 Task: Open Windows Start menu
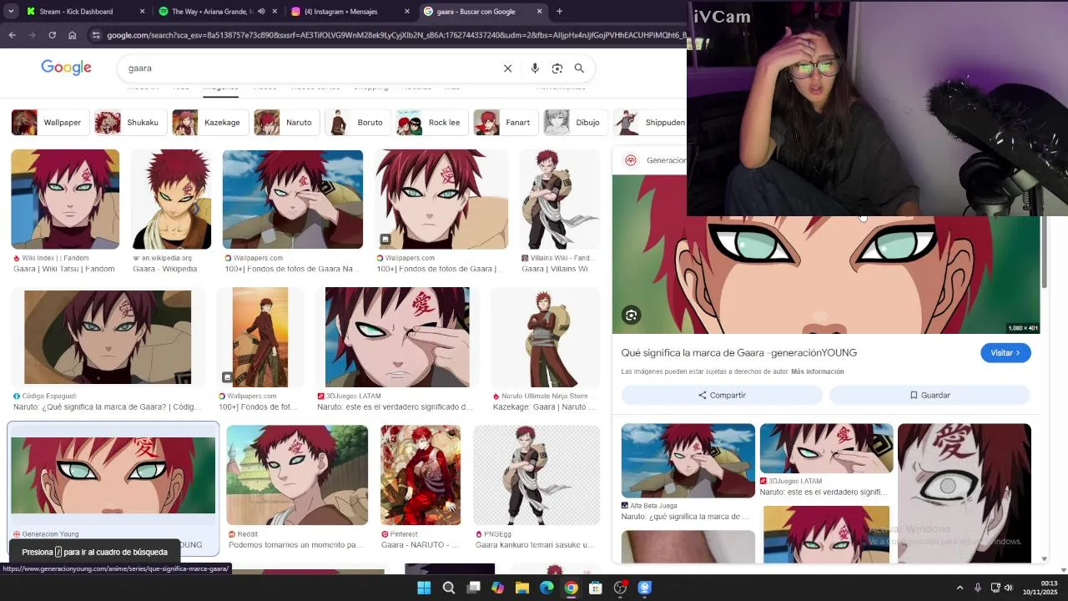coord(424,588)
